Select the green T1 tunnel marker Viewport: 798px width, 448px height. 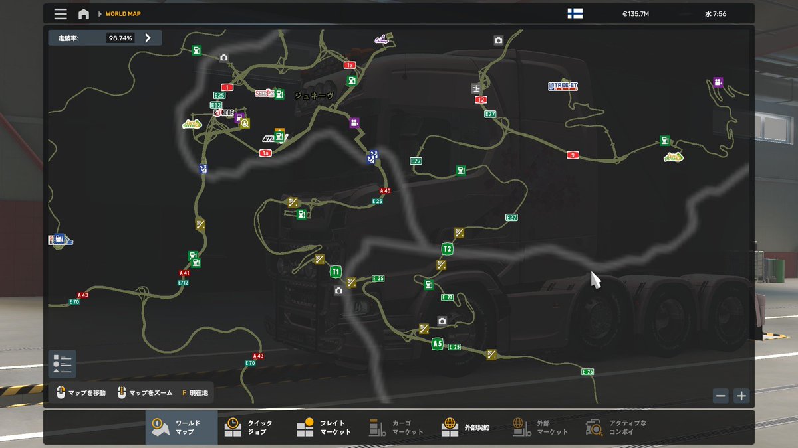336,271
